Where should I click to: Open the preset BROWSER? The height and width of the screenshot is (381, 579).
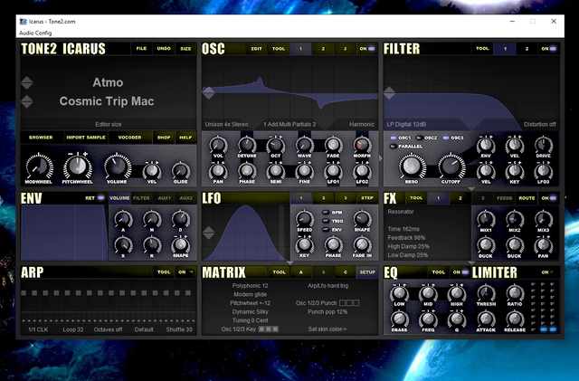coord(41,138)
